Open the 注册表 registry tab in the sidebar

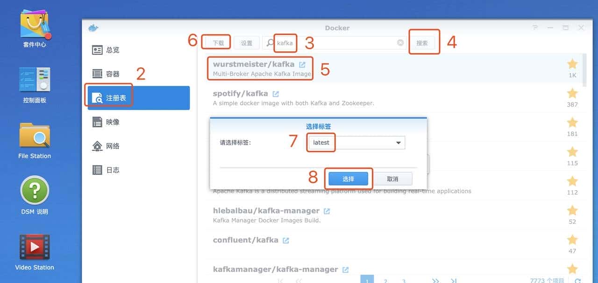coord(138,98)
